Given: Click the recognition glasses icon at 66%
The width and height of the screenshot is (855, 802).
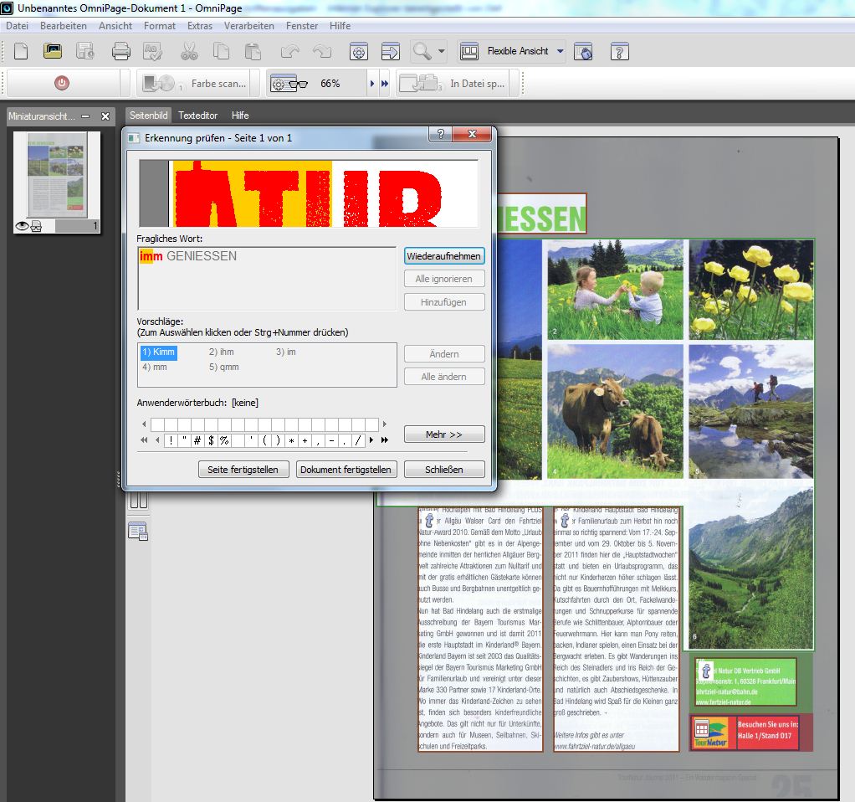Looking at the screenshot, I should click(290, 84).
